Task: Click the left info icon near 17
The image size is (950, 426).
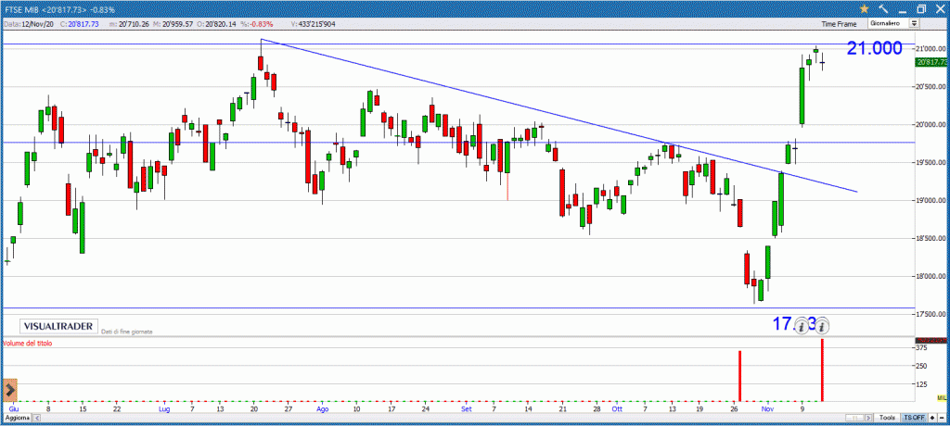Action: coord(802,326)
